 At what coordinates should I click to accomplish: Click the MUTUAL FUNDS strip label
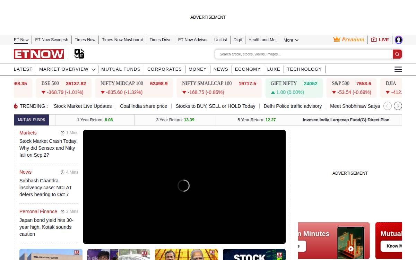[x=32, y=120]
